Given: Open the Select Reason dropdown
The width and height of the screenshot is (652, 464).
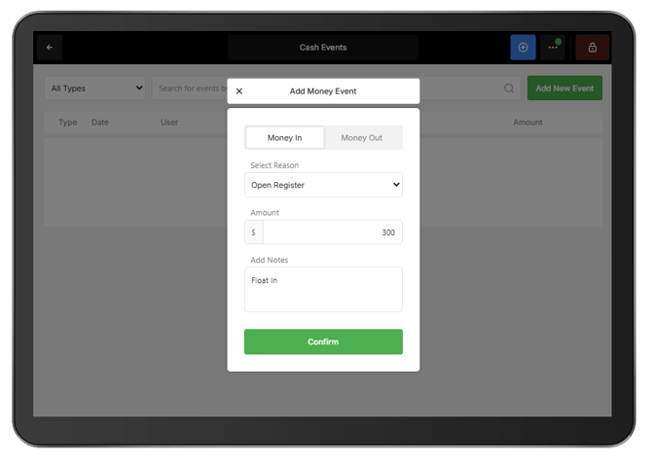Looking at the screenshot, I should coord(323,185).
